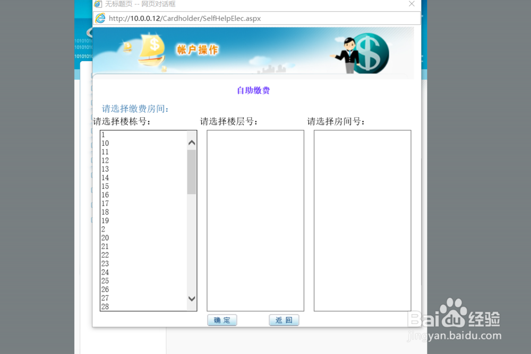Select building number 25
Viewport: 531px width, 354px height.
coord(143,281)
